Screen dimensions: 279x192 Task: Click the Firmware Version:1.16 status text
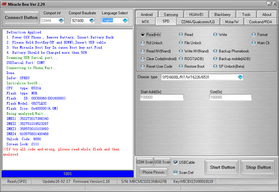pyautogui.click(x=91, y=181)
